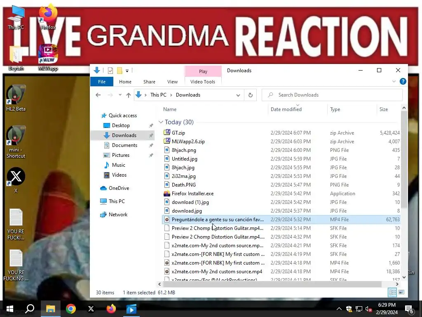The width and height of the screenshot is (422, 317).
Task: Click the horizontal scrollbar under file list
Action: pos(272,284)
